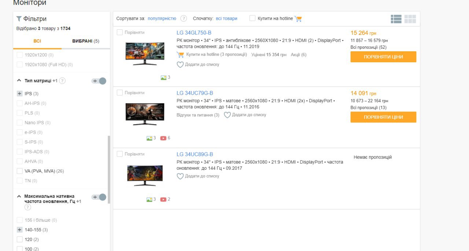Viewport: 469px width, 251px height.
Task: Collapse the Тип матриці filter section
Action: (19, 80)
